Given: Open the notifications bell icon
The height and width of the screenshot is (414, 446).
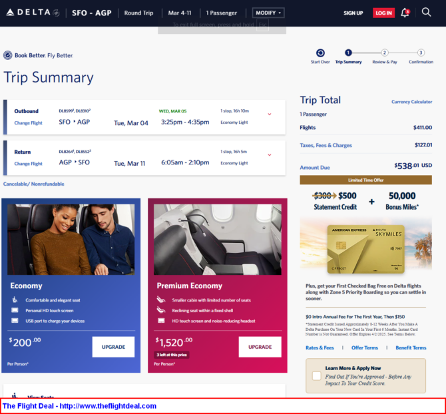Looking at the screenshot, I should click(x=405, y=13).
